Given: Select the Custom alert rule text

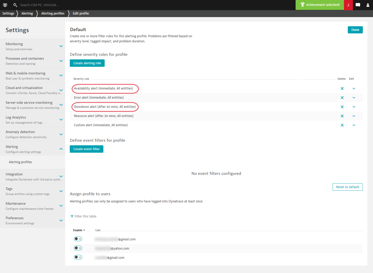Looking at the screenshot, I should 101,125.
